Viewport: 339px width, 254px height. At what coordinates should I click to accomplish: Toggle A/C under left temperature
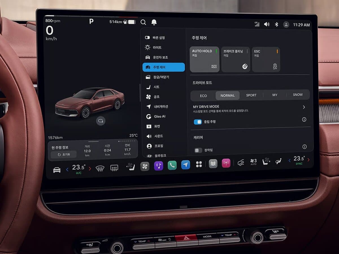click(x=79, y=173)
